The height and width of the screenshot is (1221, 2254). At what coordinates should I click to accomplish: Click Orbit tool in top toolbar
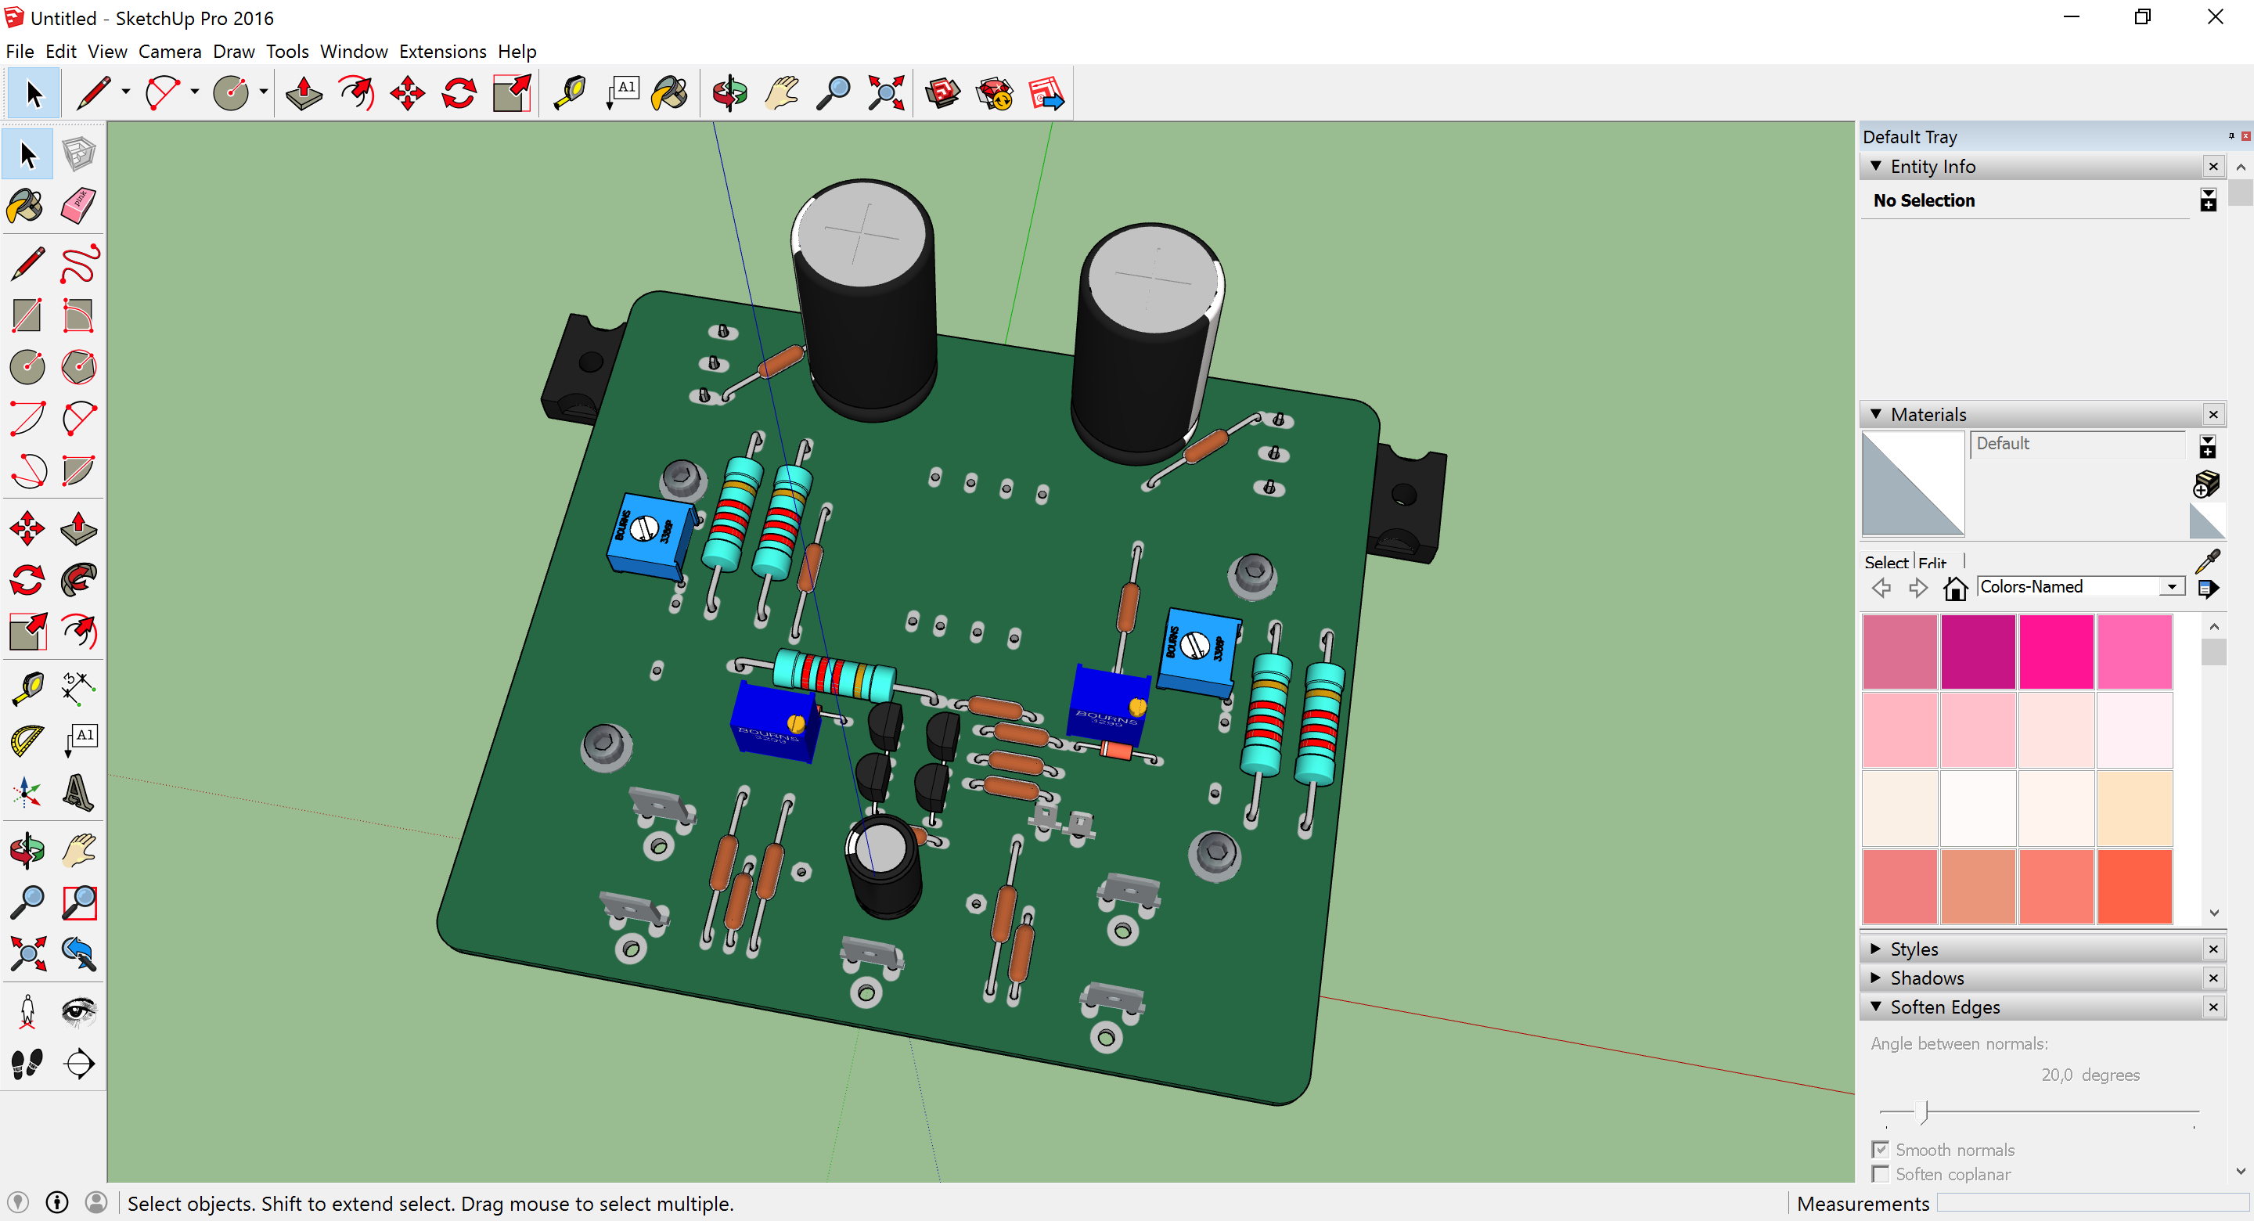pyautogui.click(x=729, y=93)
